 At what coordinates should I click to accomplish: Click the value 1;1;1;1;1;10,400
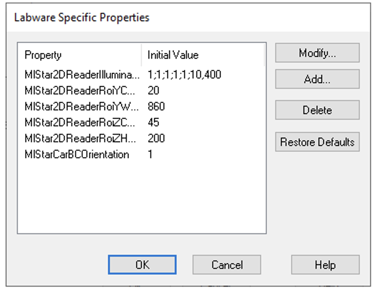[184, 74]
